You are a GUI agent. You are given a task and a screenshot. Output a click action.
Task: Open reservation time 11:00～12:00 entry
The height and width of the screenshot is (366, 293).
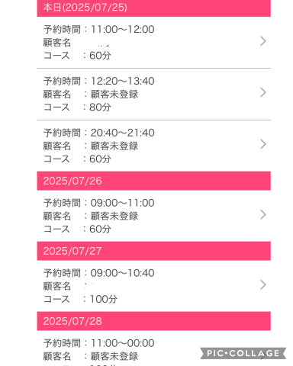pos(153,43)
